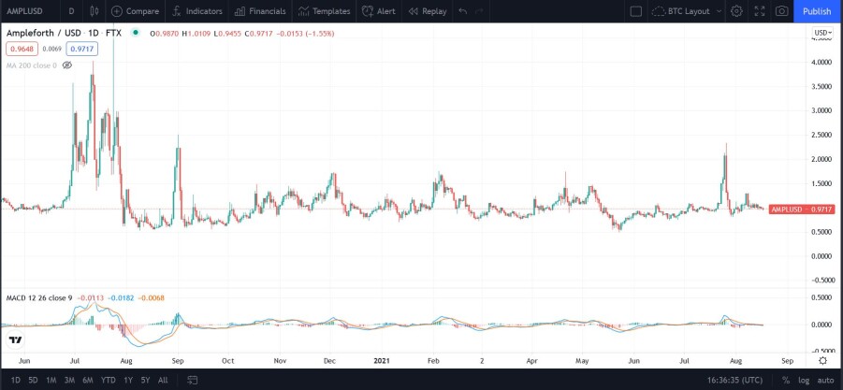Image resolution: width=843 pixels, height=390 pixels.
Task: Select the 1M time range
Action: pos(51,380)
